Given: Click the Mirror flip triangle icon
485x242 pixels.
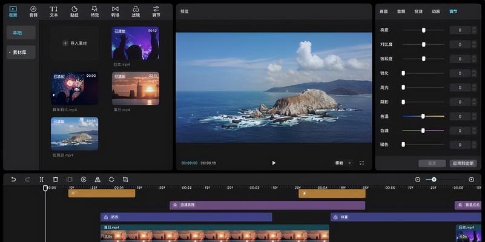Looking at the screenshot, I should [x=97, y=179].
